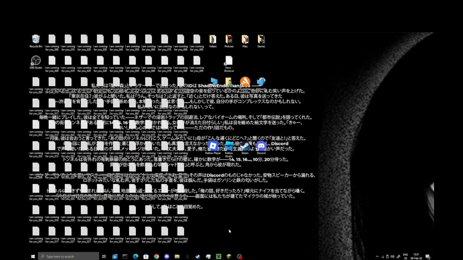Open the grass block taskbar icon
This screenshot has height=260, width=463.
(x=229, y=256)
